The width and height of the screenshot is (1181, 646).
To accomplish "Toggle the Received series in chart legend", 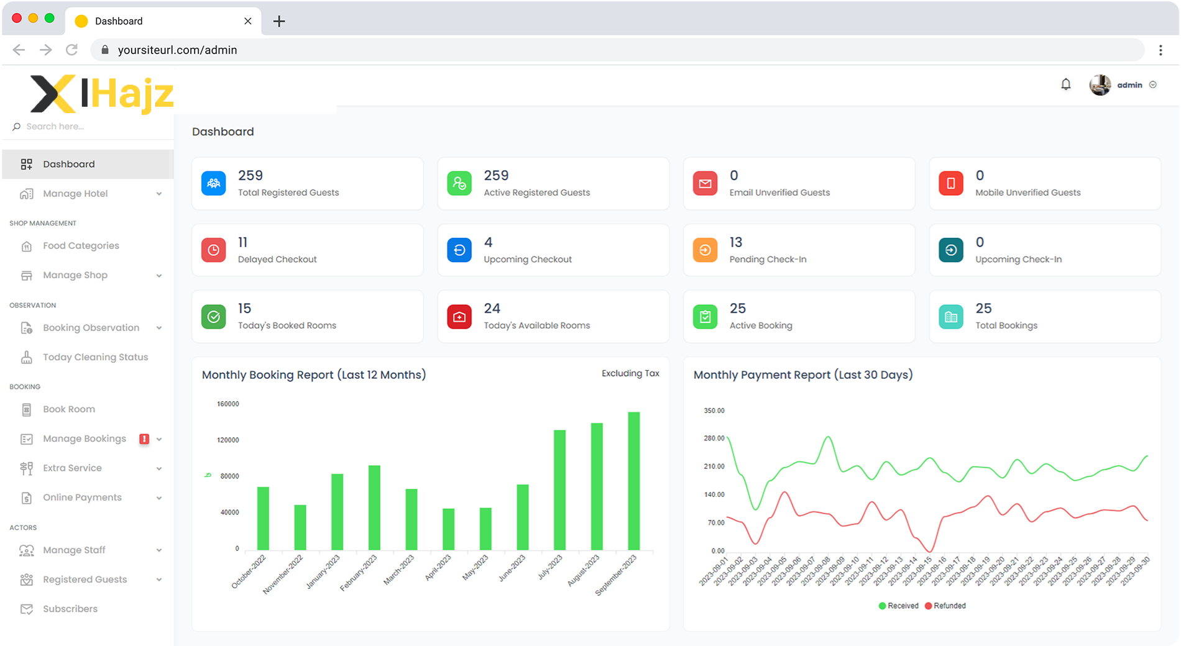I will (898, 606).
